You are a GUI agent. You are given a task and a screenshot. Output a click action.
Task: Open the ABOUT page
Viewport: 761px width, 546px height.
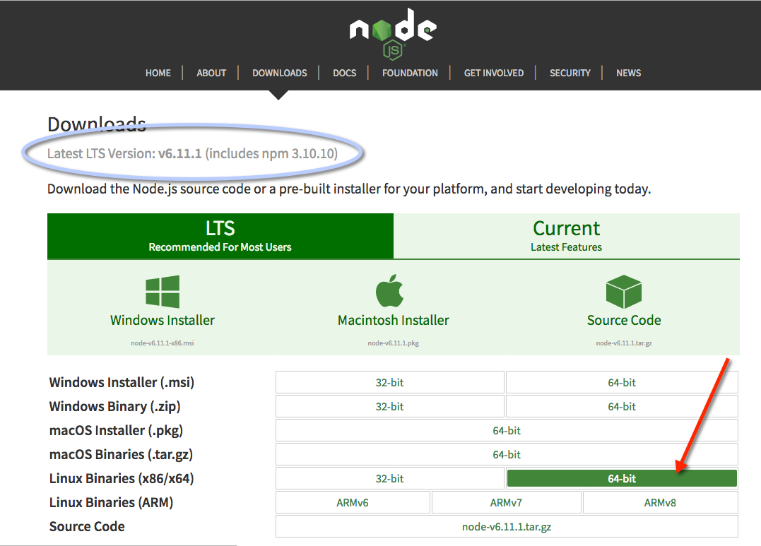tap(211, 73)
